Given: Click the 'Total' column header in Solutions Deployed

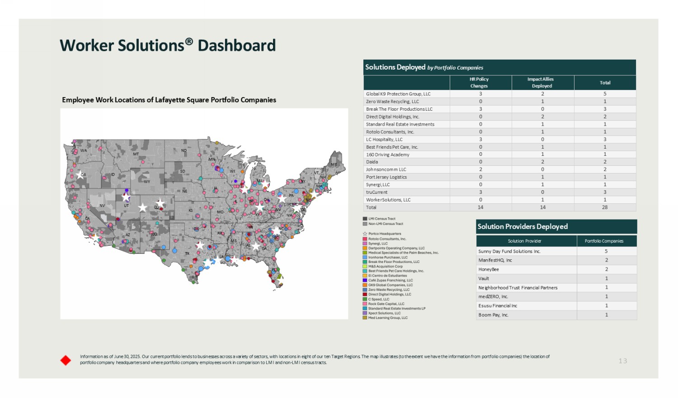Looking at the screenshot, I should tap(605, 83).
